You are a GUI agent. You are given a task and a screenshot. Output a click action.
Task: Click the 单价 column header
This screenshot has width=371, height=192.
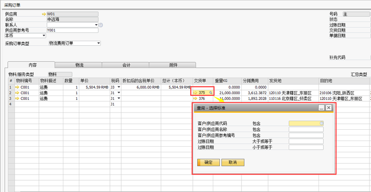point(95,81)
